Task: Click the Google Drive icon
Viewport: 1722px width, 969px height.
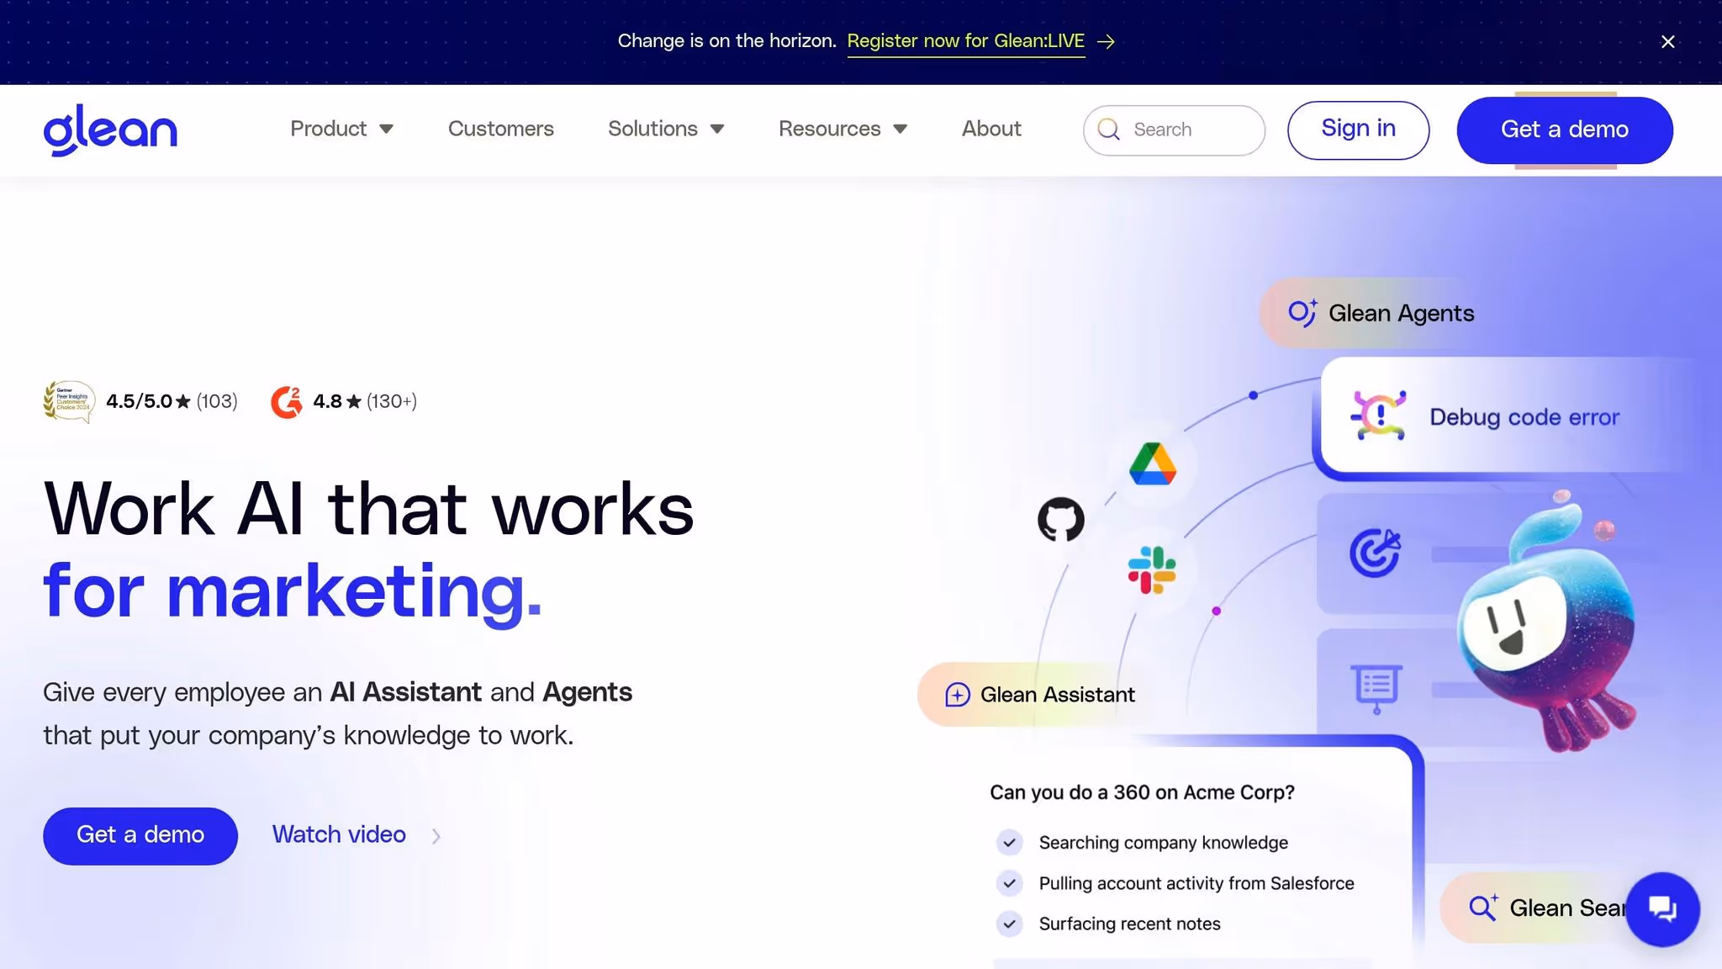Action: click(x=1152, y=464)
